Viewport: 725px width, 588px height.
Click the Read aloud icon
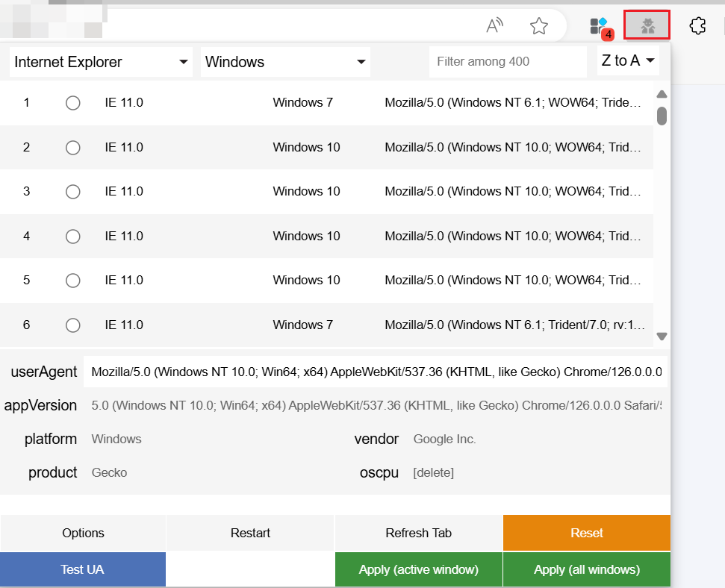(494, 25)
